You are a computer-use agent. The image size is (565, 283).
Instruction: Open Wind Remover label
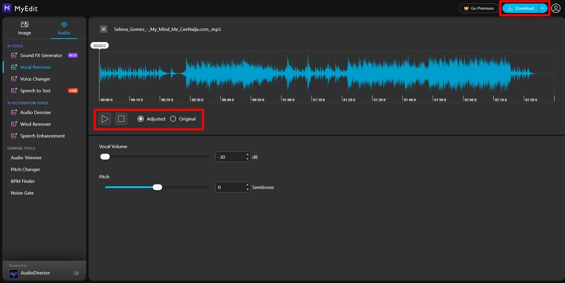[36, 124]
